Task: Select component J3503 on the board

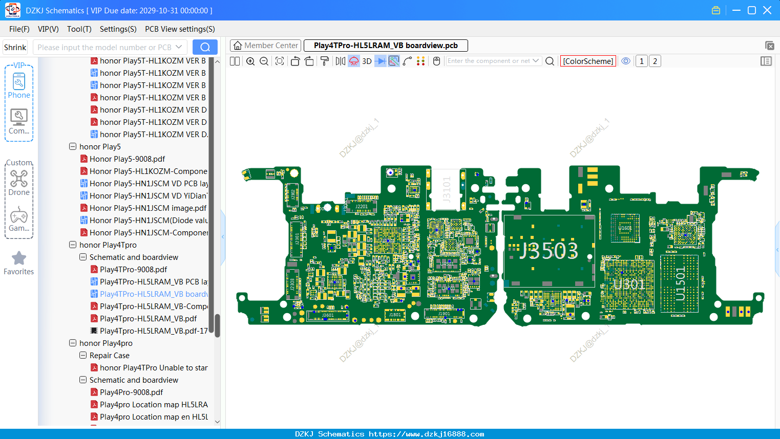Action: pos(549,251)
